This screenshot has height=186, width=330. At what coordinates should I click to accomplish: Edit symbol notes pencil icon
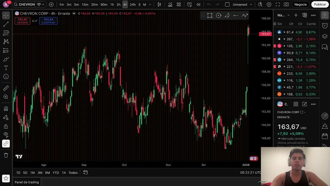click(x=304, y=104)
